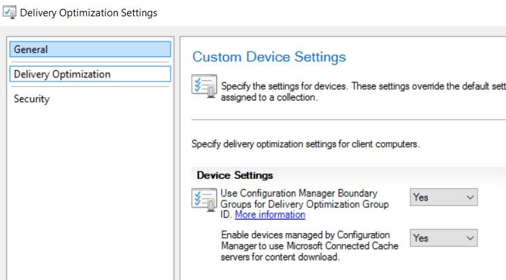
Task: Click 'Specify delivery optimization settings for client computers' text
Action: coord(305,144)
